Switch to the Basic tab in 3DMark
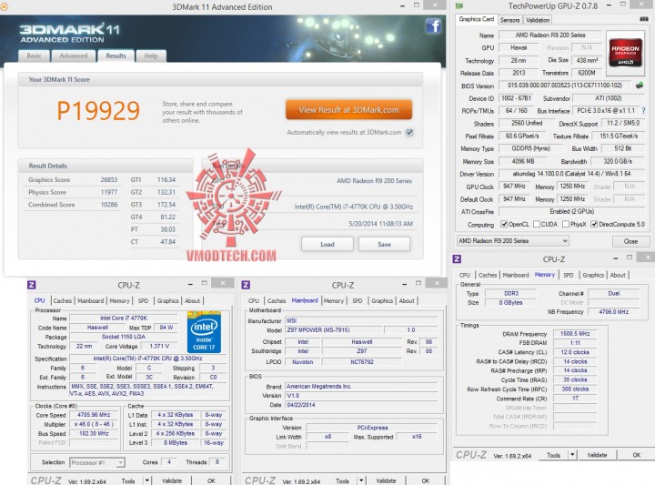This screenshot has width=655, height=485. tap(34, 56)
